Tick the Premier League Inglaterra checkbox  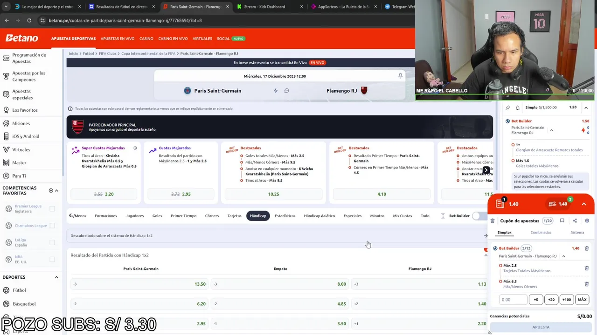pyautogui.click(x=52, y=209)
